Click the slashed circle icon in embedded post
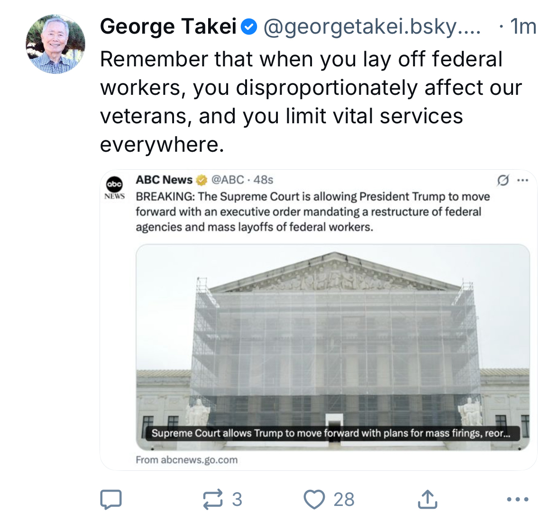Screen dimensions: 559x523 coord(503,180)
